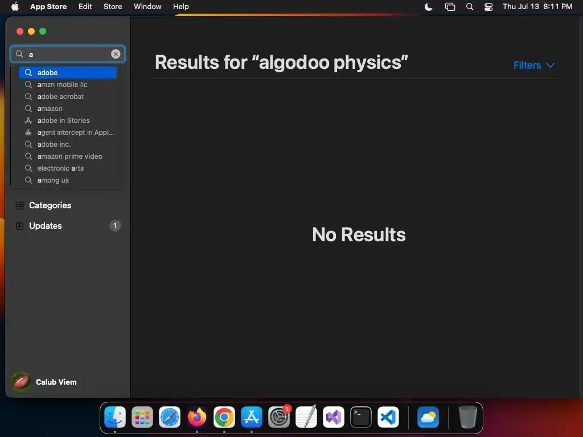Close the App Store window
Image resolution: width=583 pixels, height=437 pixels.
[x=20, y=31]
